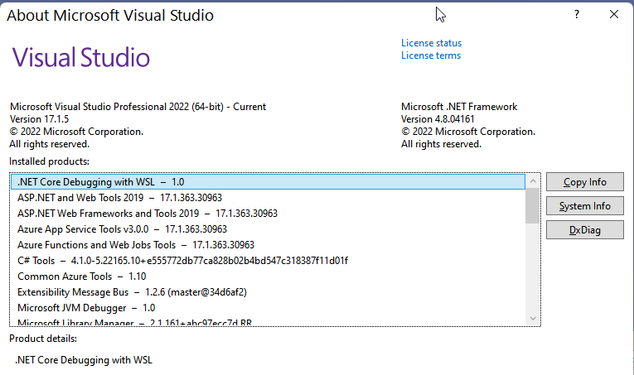Select Azure App Service Tools v3.0.0 row
Image resolution: width=634 pixels, height=375 pixels.
pos(268,229)
